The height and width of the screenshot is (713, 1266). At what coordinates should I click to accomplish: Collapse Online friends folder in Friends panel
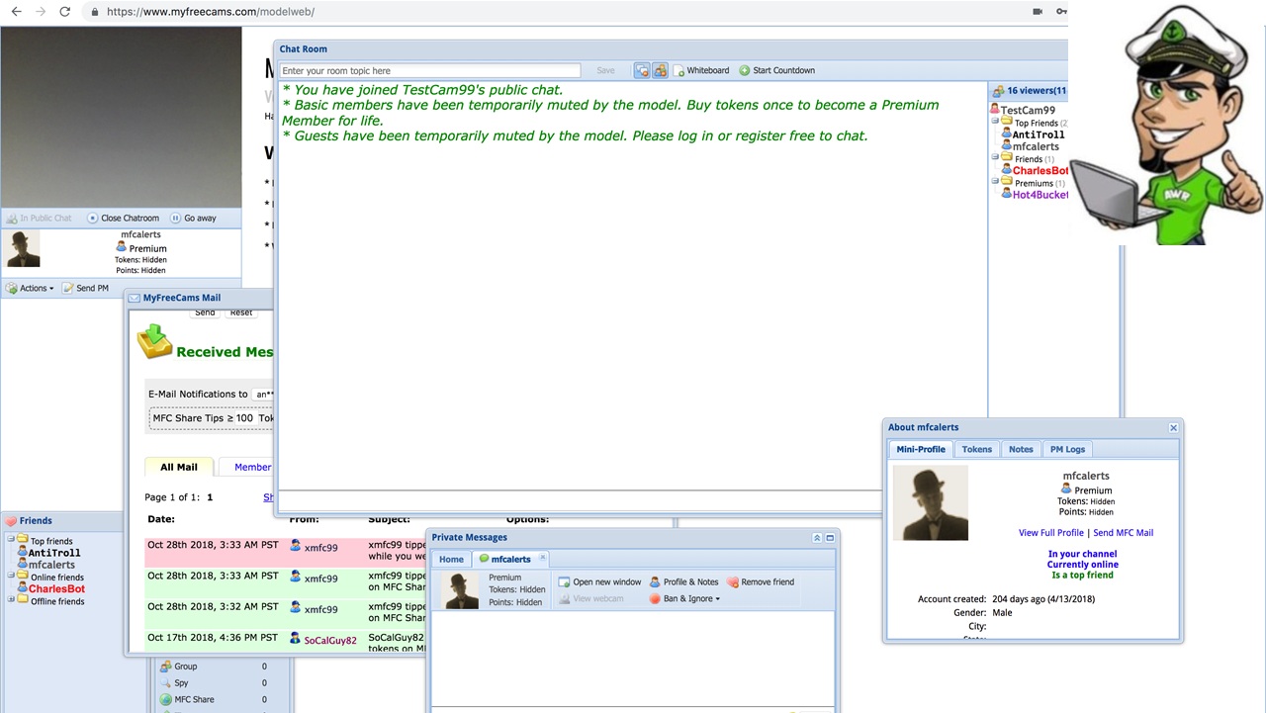click(x=11, y=576)
